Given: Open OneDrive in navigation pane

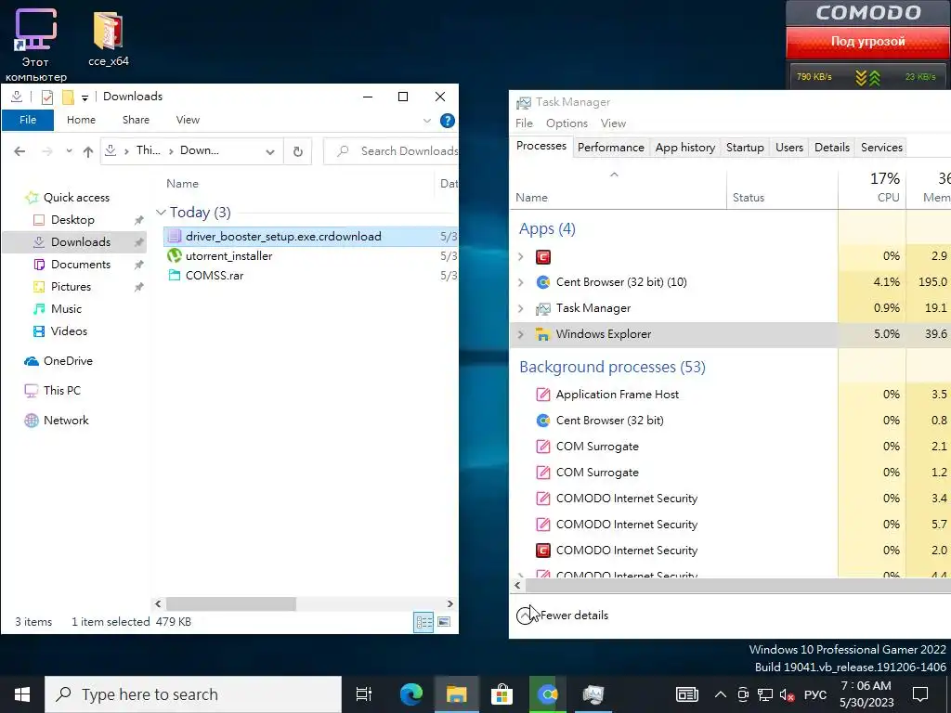Looking at the screenshot, I should (68, 361).
